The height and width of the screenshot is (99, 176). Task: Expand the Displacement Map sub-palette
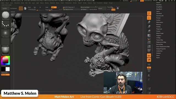point(161,42)
